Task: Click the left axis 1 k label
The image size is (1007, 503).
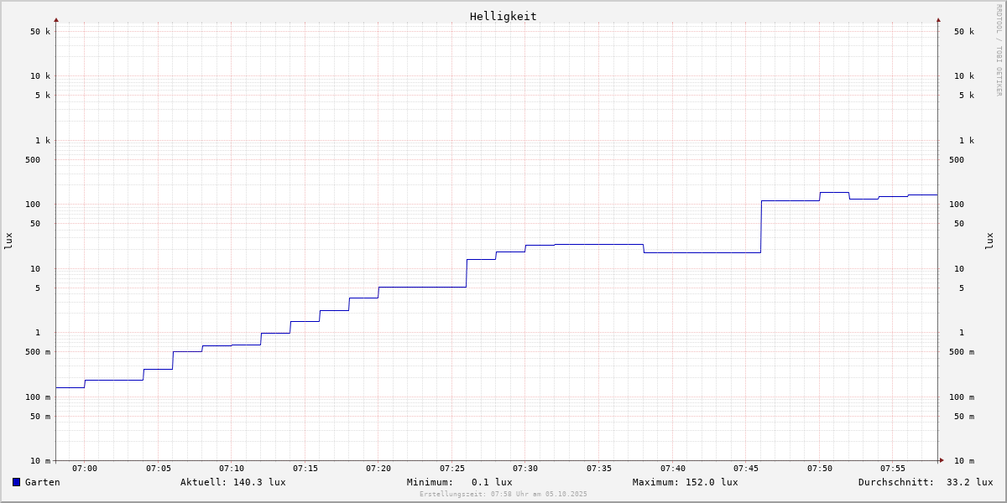Action: 43,141
